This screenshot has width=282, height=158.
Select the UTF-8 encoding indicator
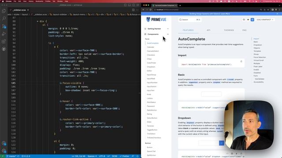[102, 156]
